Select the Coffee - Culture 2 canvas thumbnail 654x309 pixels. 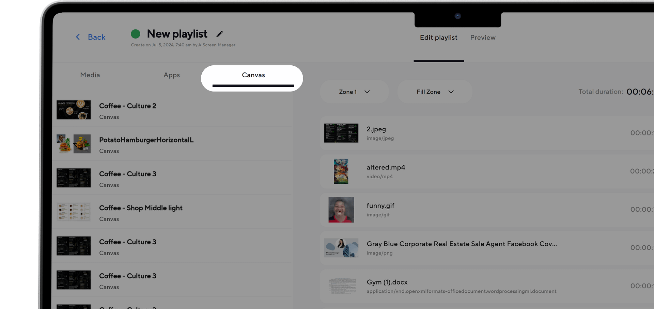tap(74, 110)
